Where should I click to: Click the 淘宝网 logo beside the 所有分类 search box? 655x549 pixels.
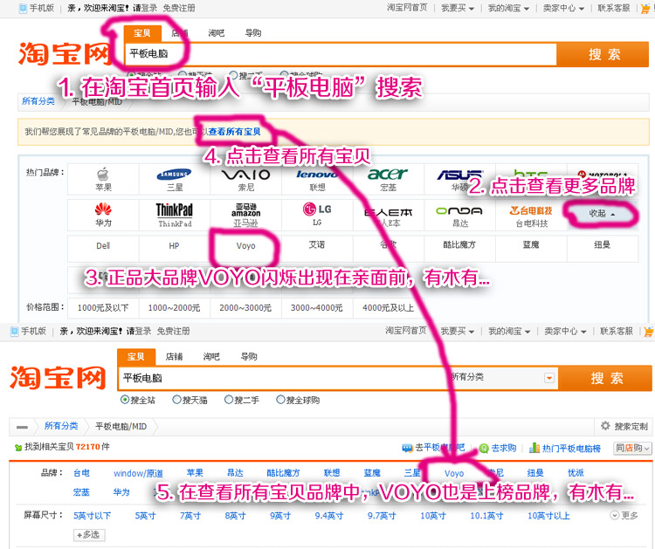pyautogui.click(x=58, y=378)
